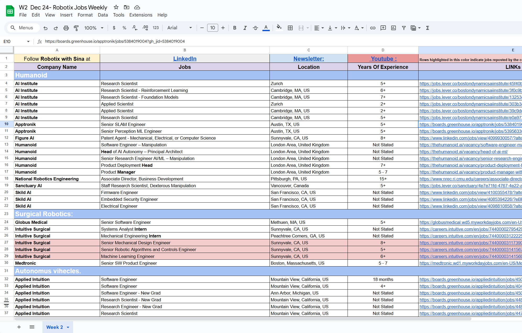The image size is (522, 333).
Task: Toggle italic formatting
Action: click(x=245, y=28)
